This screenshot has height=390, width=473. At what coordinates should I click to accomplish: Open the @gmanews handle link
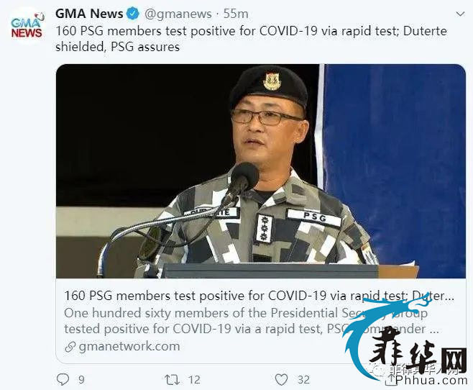tap(178, 14)
